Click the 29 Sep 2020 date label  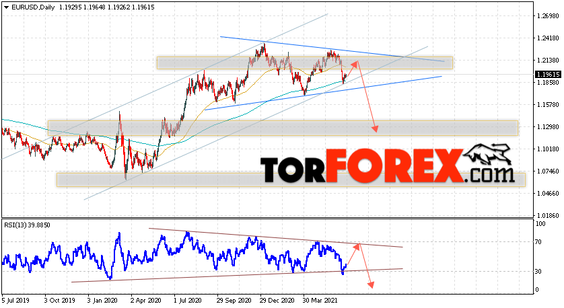(234, 301)
